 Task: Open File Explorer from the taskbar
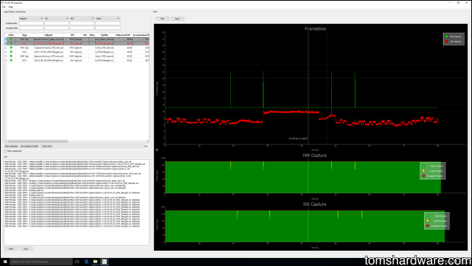95,262
